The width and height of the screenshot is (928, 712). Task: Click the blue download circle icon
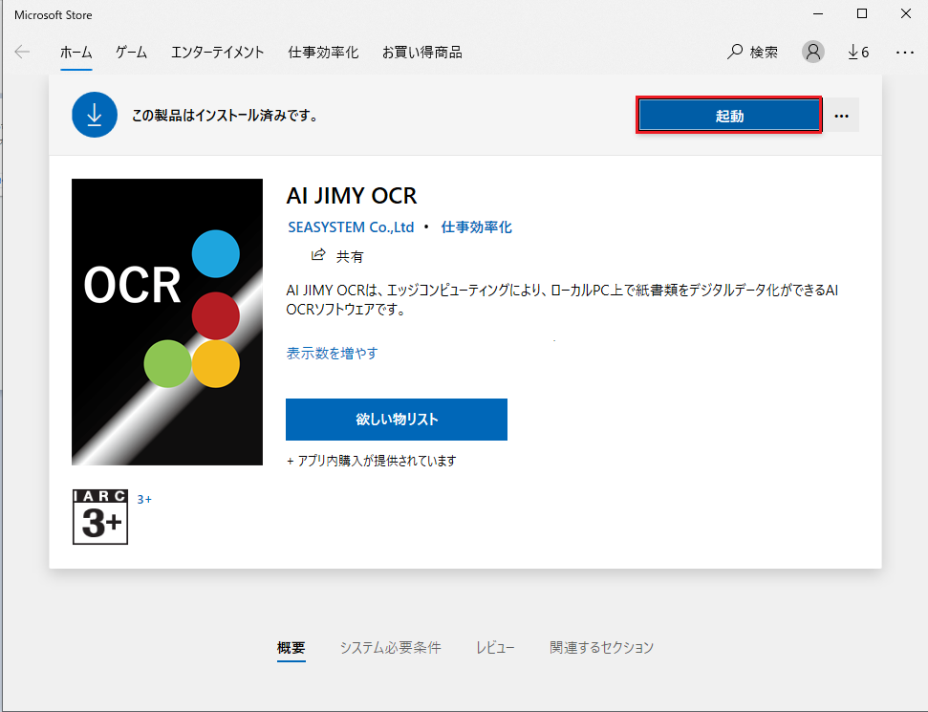(x=95, y=115)
